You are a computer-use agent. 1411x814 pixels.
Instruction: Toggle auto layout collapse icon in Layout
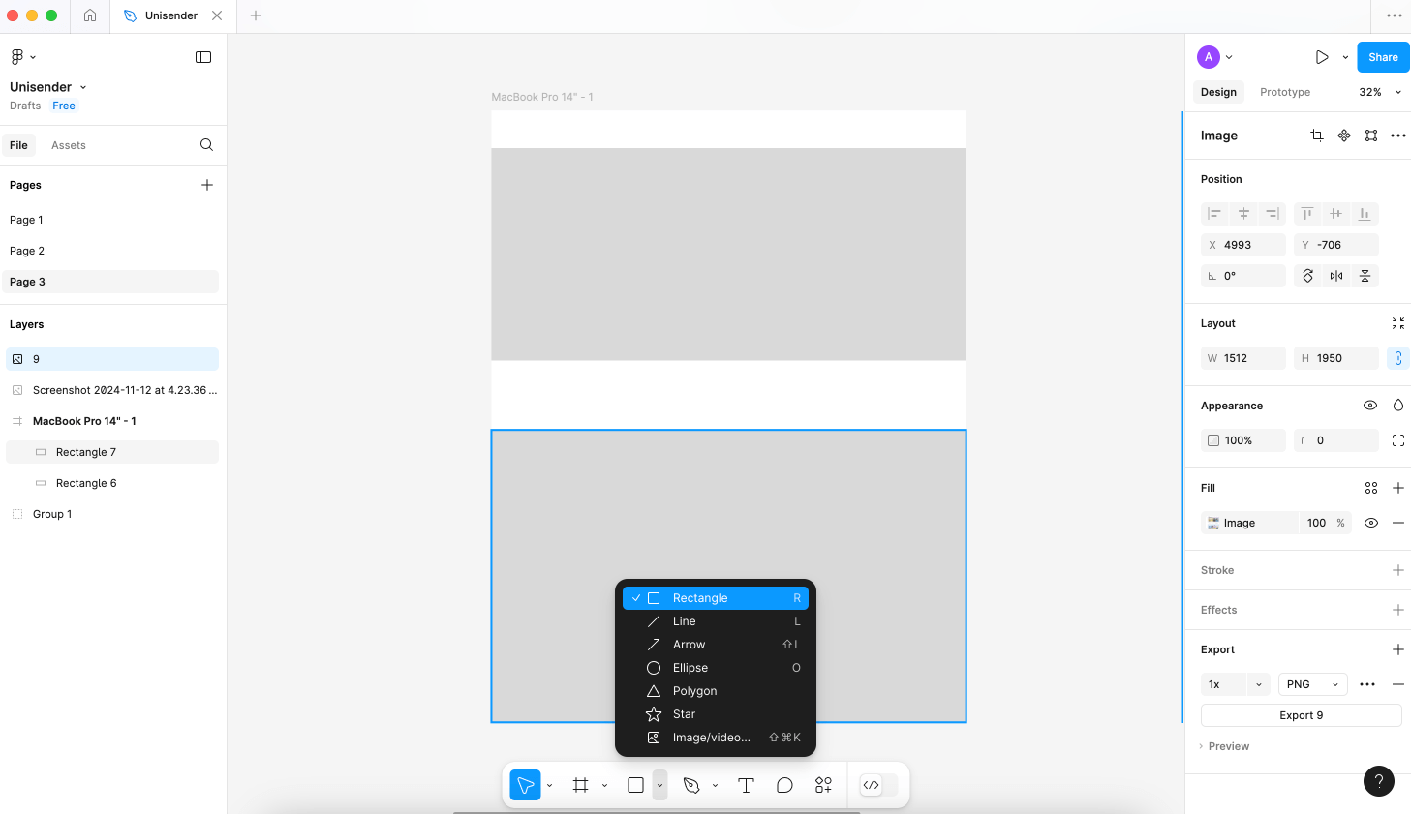tap(1398, 323)
